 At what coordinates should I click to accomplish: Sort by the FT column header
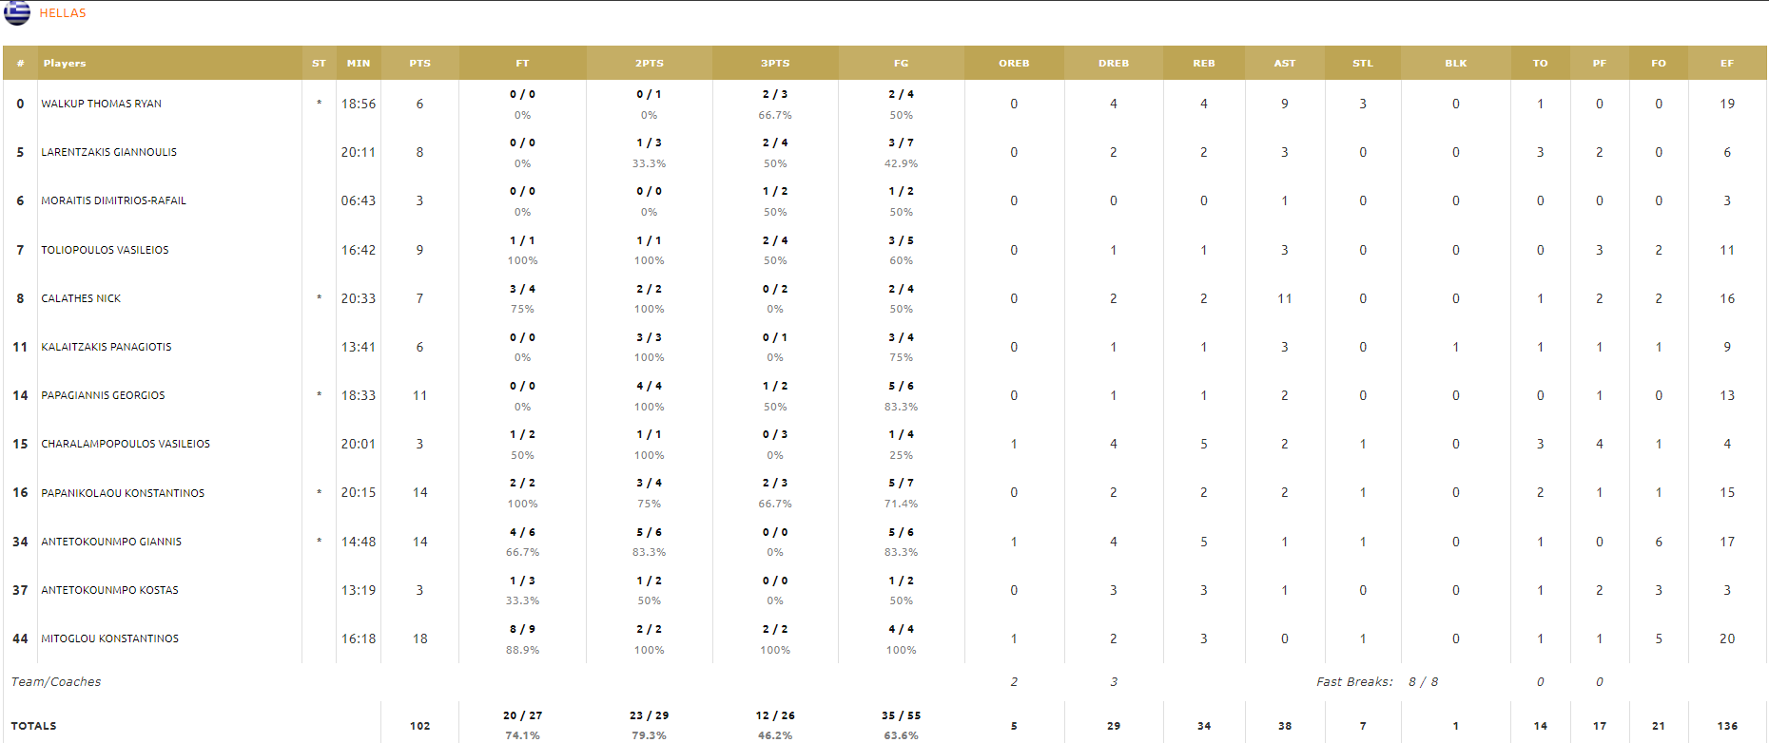pos(522,63)
